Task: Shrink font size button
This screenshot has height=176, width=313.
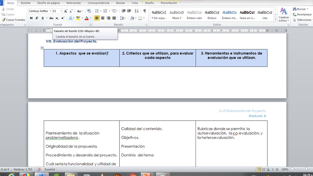Action: click(x=71, y=11)
